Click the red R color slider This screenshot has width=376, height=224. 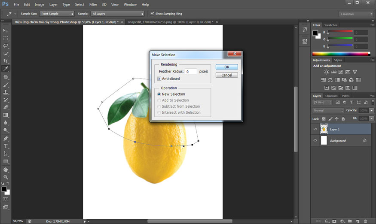(x=340, y=31)
